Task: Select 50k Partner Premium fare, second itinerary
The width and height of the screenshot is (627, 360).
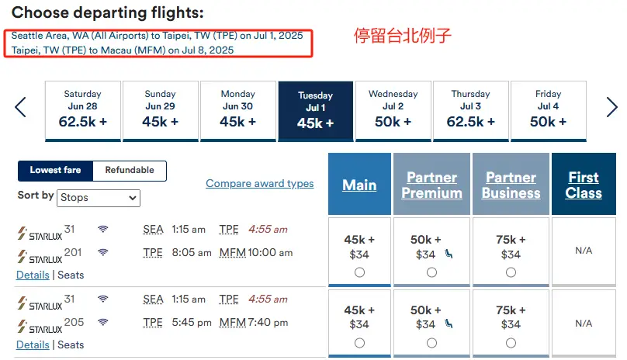Action: coord(431,342)
